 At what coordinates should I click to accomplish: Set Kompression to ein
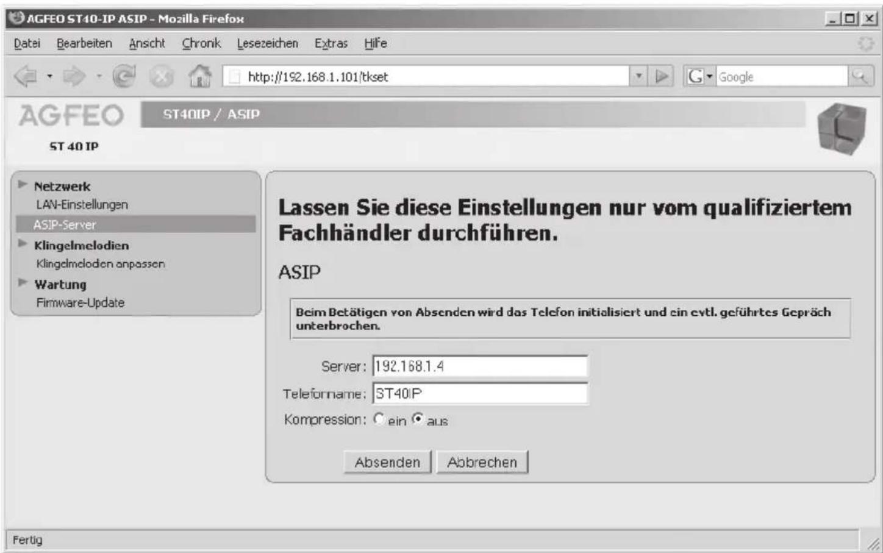(x=379, y=419)
